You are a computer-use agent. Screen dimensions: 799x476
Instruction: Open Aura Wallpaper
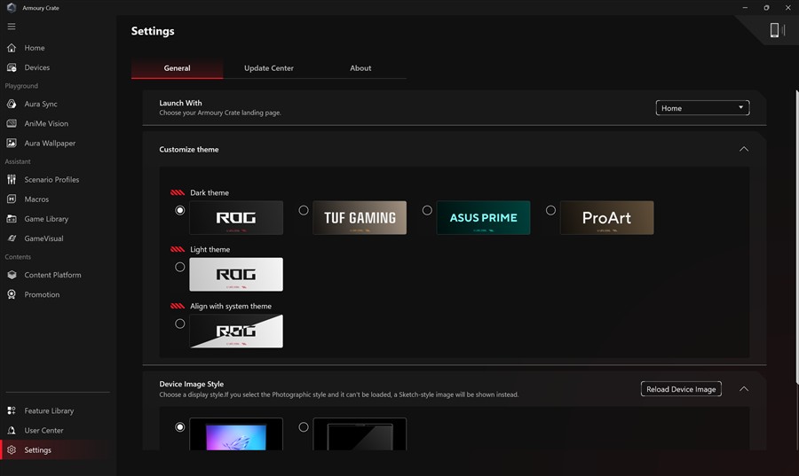tap(49, 143)
